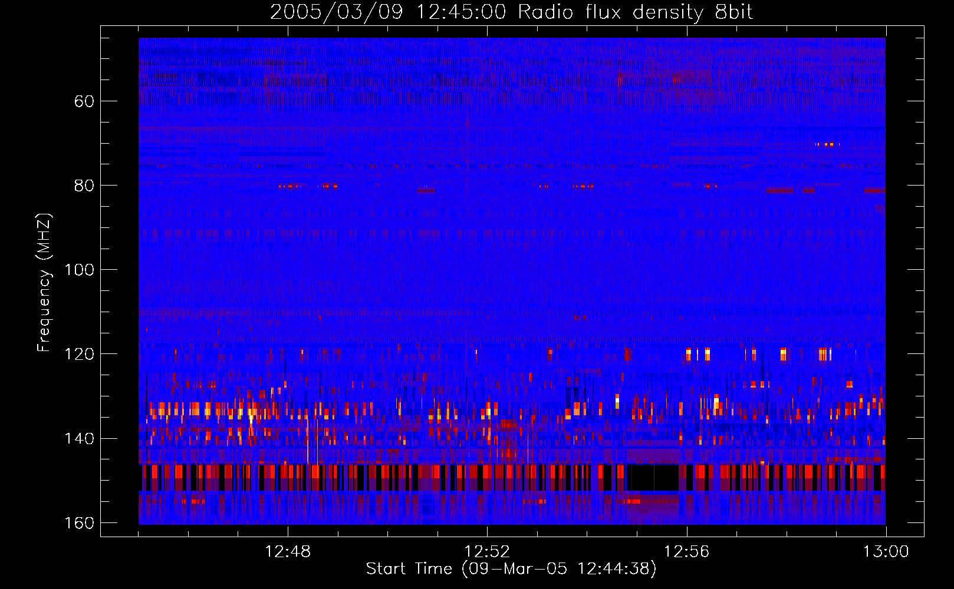
Task: Click the '12:48' time tick label
Action: 288,552
